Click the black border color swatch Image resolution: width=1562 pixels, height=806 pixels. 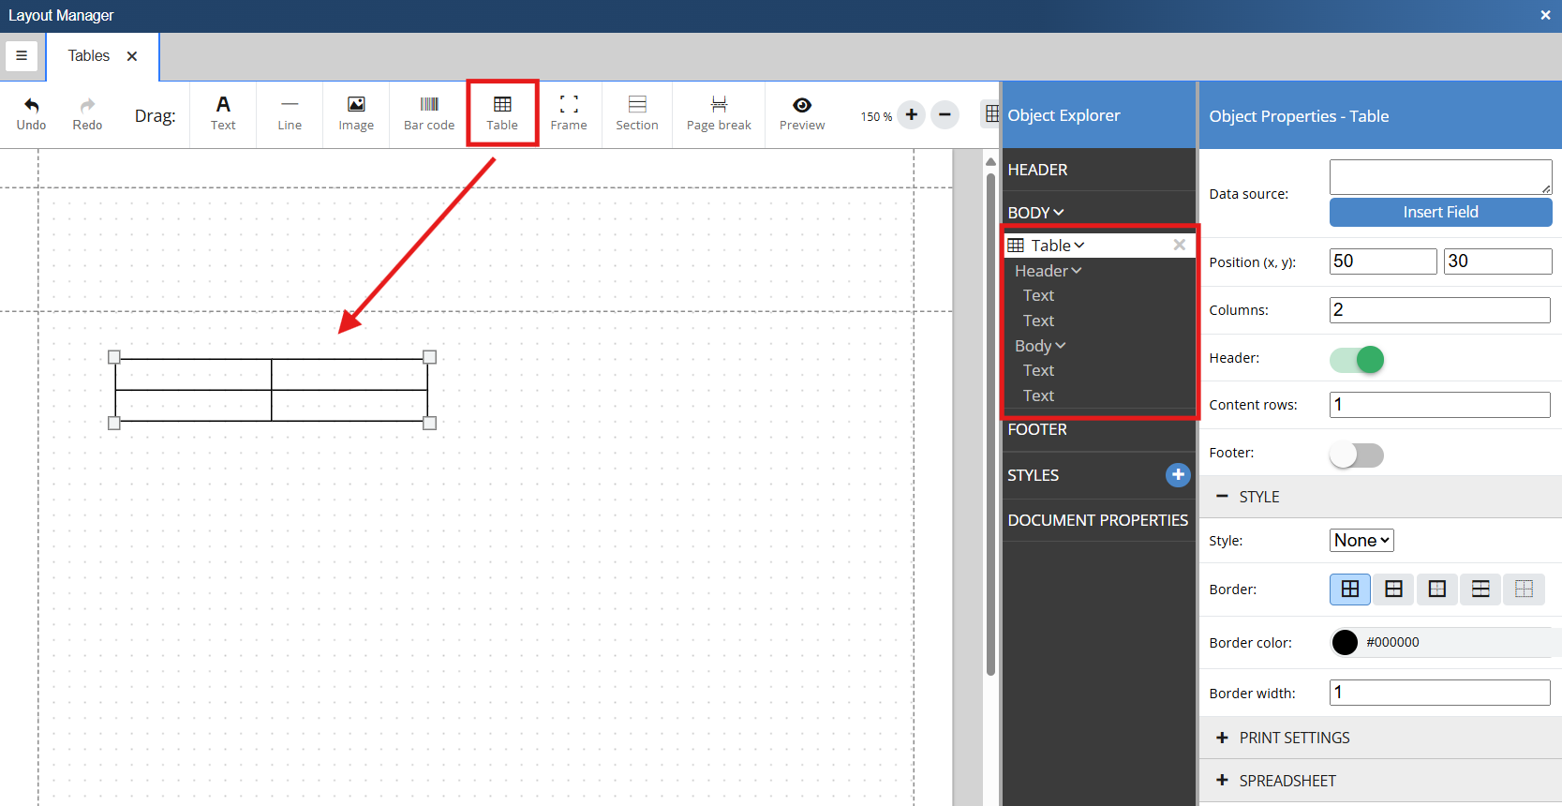(1345, 643)
